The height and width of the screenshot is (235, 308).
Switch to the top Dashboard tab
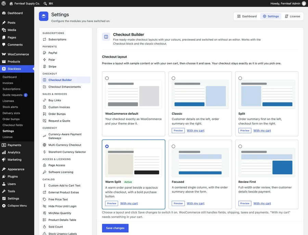click(247, 16)
